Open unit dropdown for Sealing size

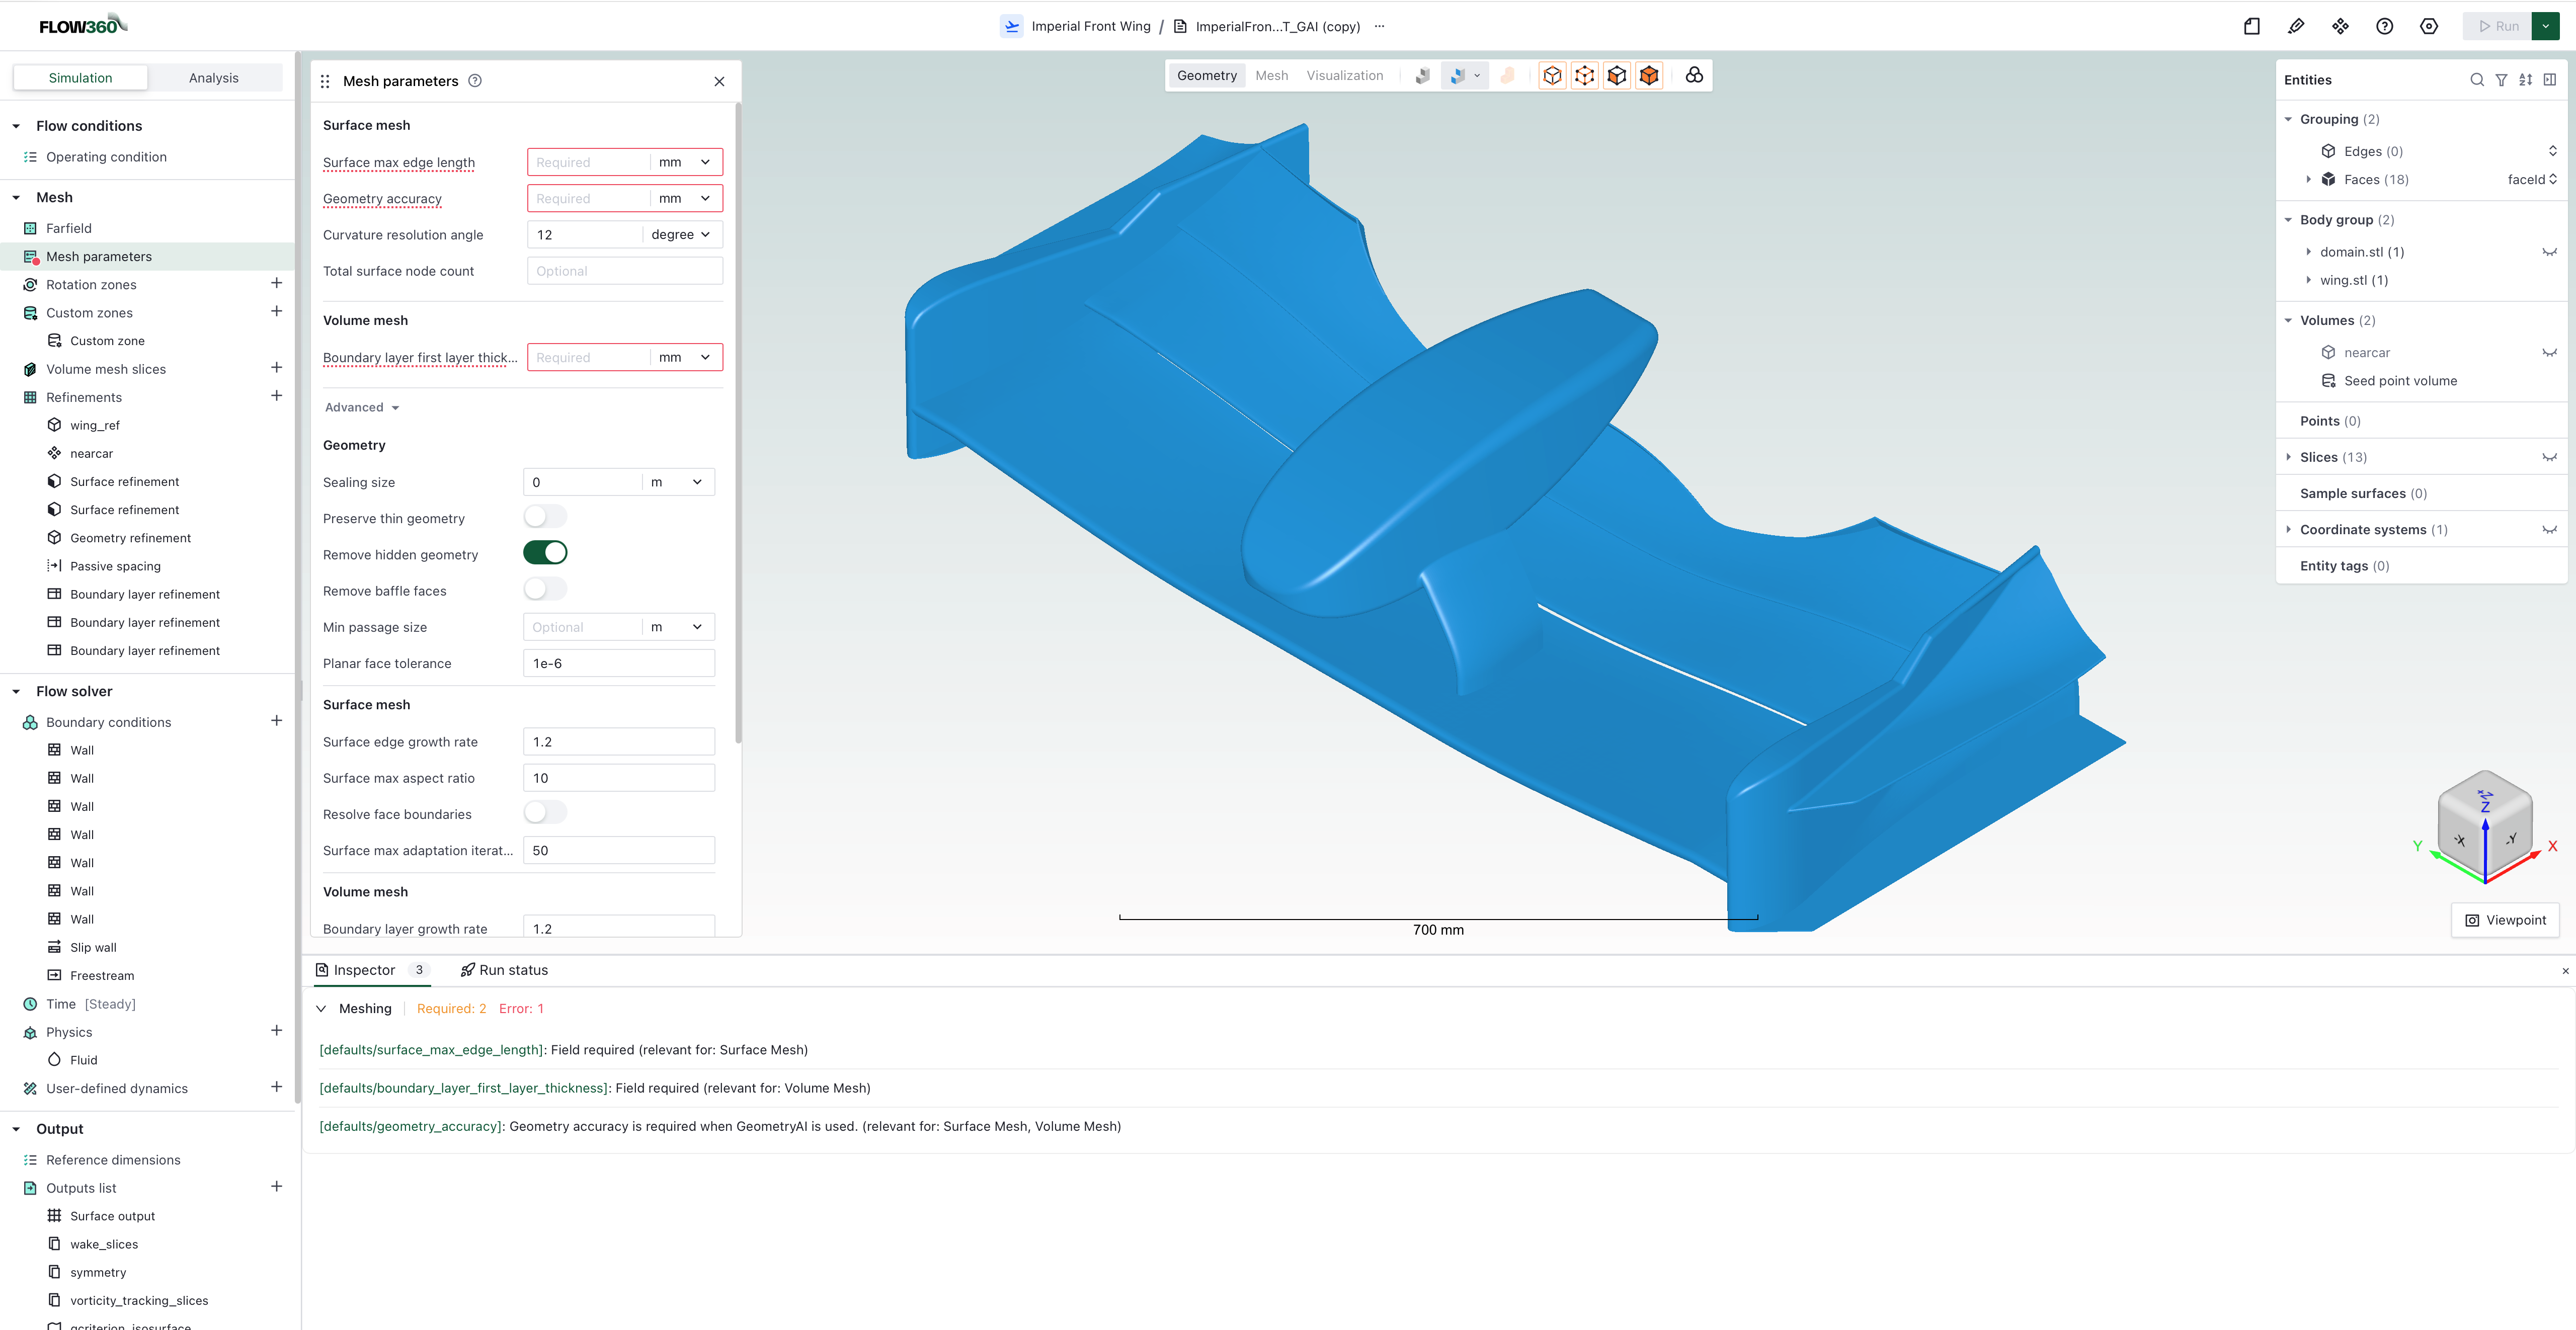click(x=677, y=482)
